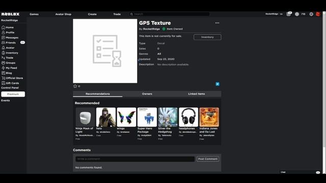Click the Roblox logo in the header

[10, 14]
